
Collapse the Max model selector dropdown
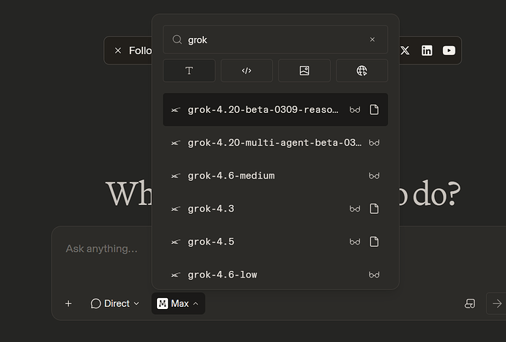click(x=178, y=304)
